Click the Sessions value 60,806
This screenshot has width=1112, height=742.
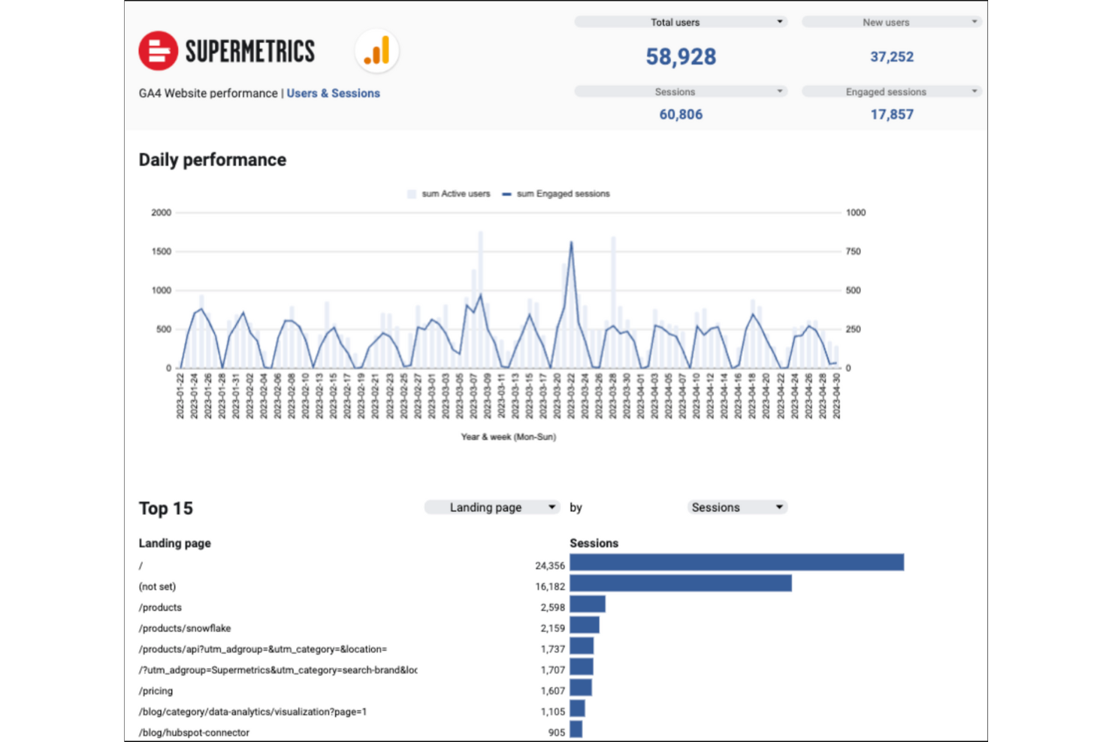pos(681,114)
